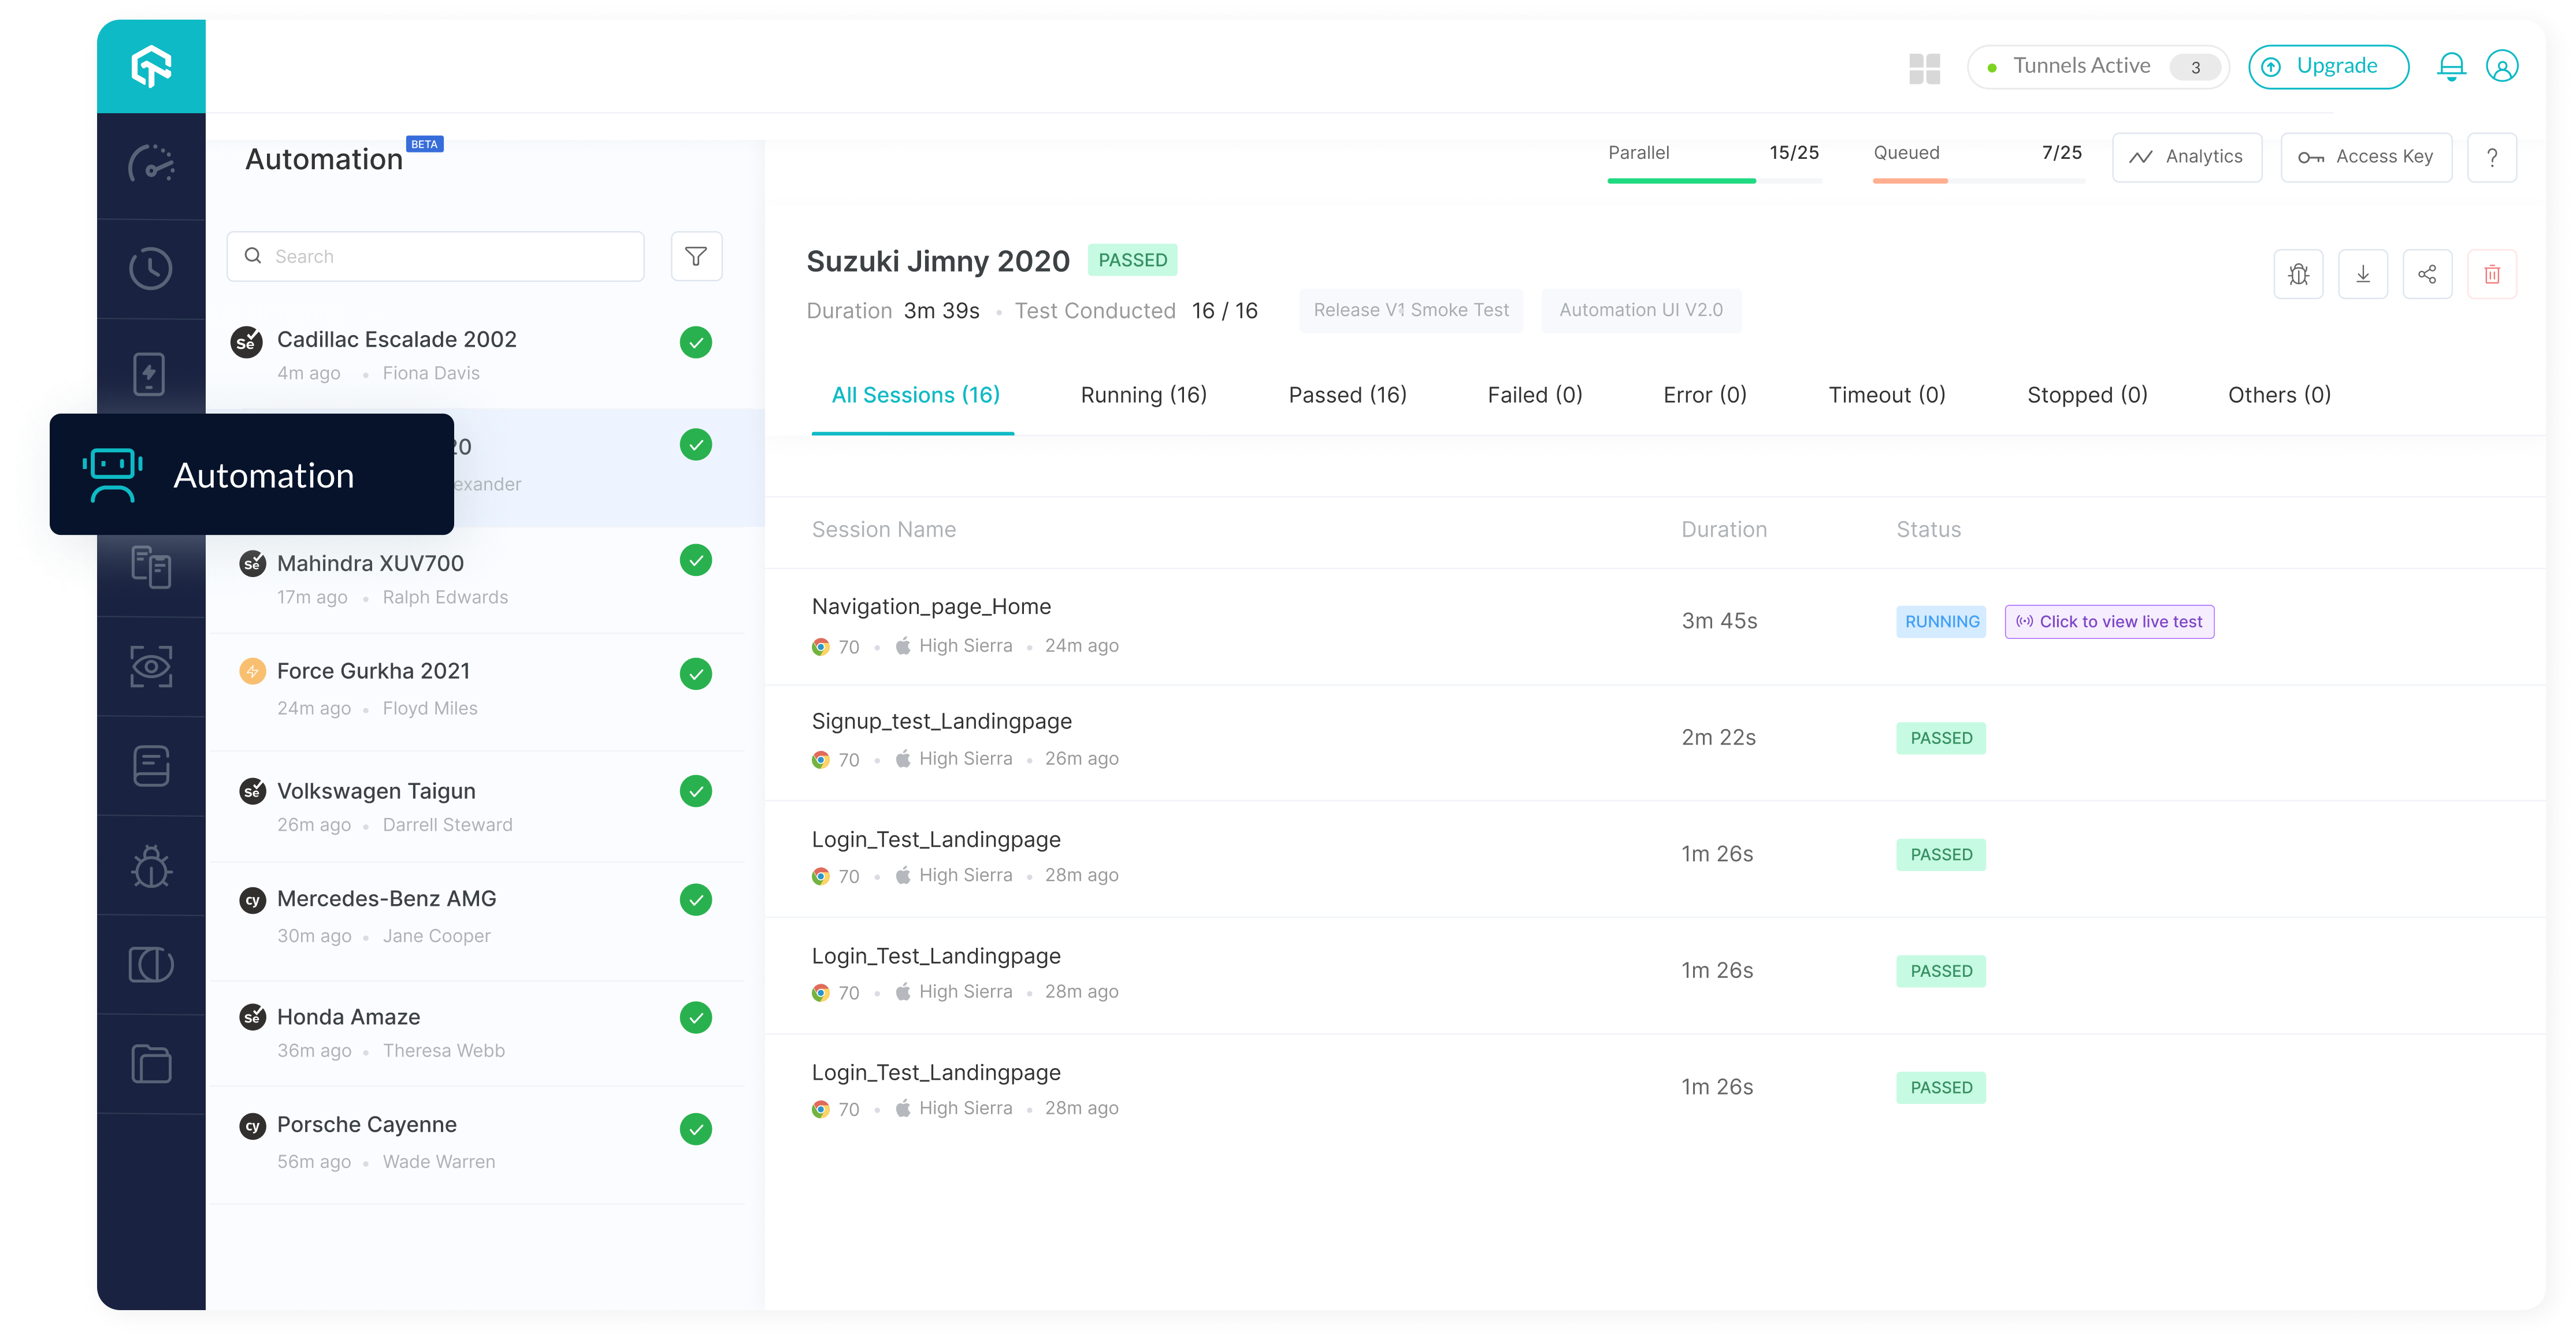Expand the Tunnels Active status control
The height and width of the screenshot is (1339, 2576).
point(2098,66)
